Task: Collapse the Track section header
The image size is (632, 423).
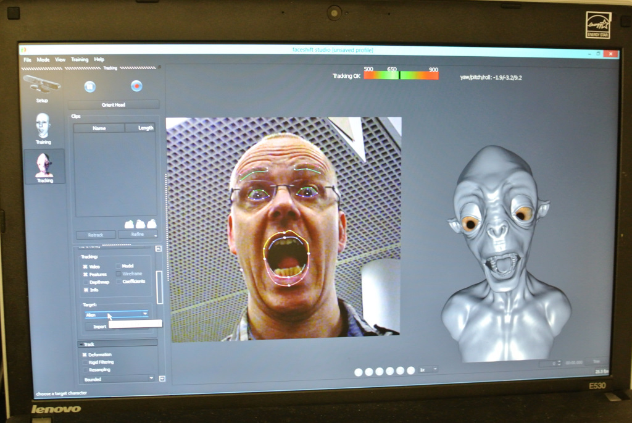Action: (117, 344)
